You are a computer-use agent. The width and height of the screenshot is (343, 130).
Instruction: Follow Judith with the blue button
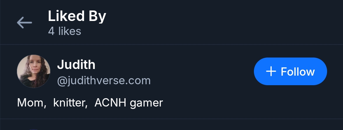pyautogui.click(x=290, y=72)
